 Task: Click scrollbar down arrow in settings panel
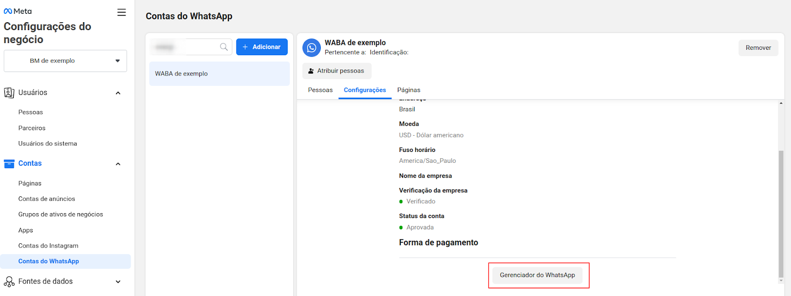(781, 280)
